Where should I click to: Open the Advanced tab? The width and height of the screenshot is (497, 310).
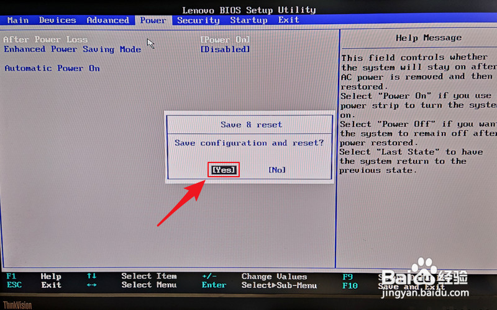point(107,20)
